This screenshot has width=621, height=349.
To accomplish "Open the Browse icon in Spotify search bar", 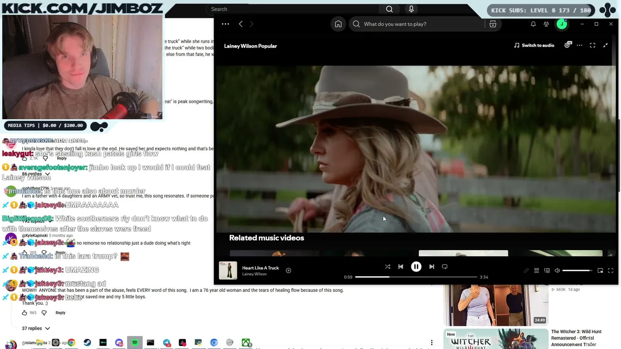I will [x=492, y=24].
